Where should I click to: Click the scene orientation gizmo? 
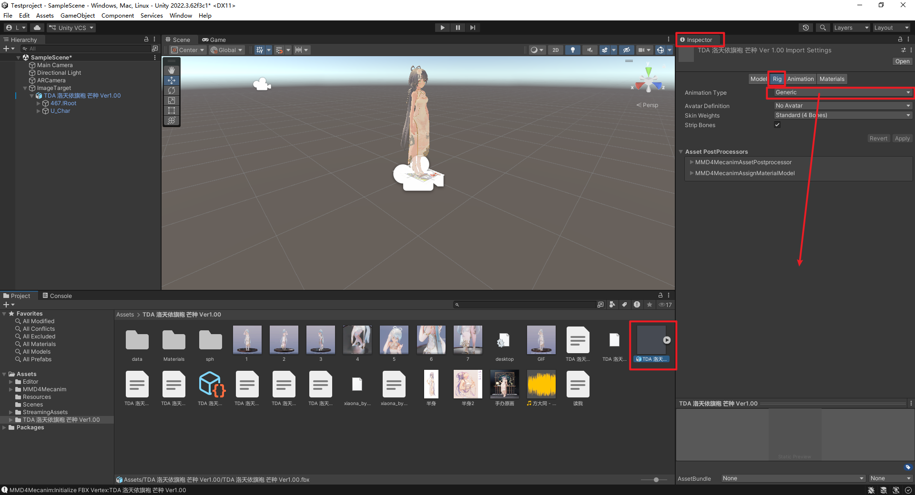[x=648, y=81]
